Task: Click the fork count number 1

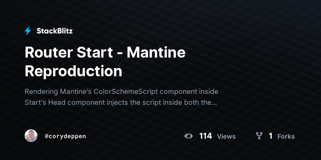Action: click(x=271, y=136)
